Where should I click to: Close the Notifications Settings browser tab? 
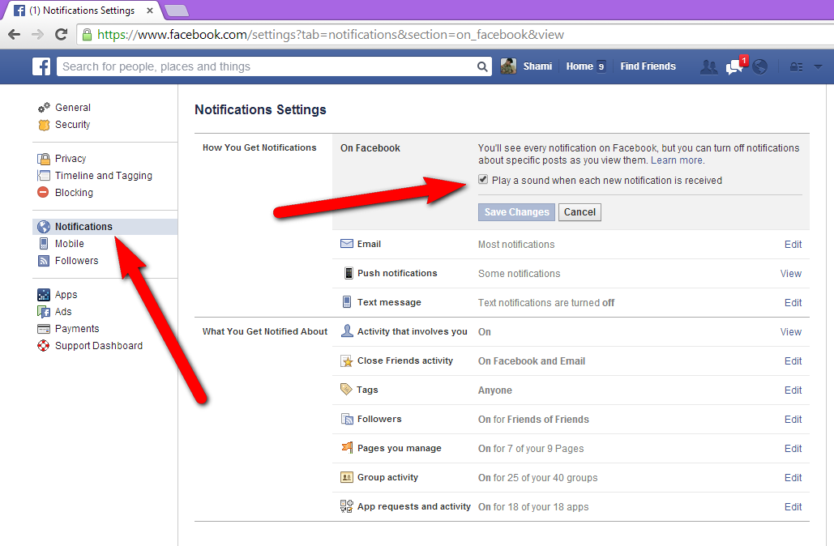pyautogui.click(x=150, y=10)
